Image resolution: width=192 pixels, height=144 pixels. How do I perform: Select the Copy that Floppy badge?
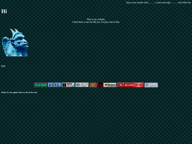[x=82, y=85]
